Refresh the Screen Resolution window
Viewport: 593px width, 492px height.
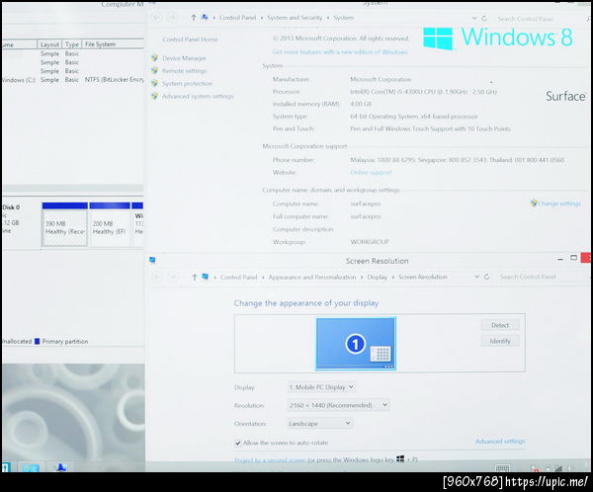(486, 277)
